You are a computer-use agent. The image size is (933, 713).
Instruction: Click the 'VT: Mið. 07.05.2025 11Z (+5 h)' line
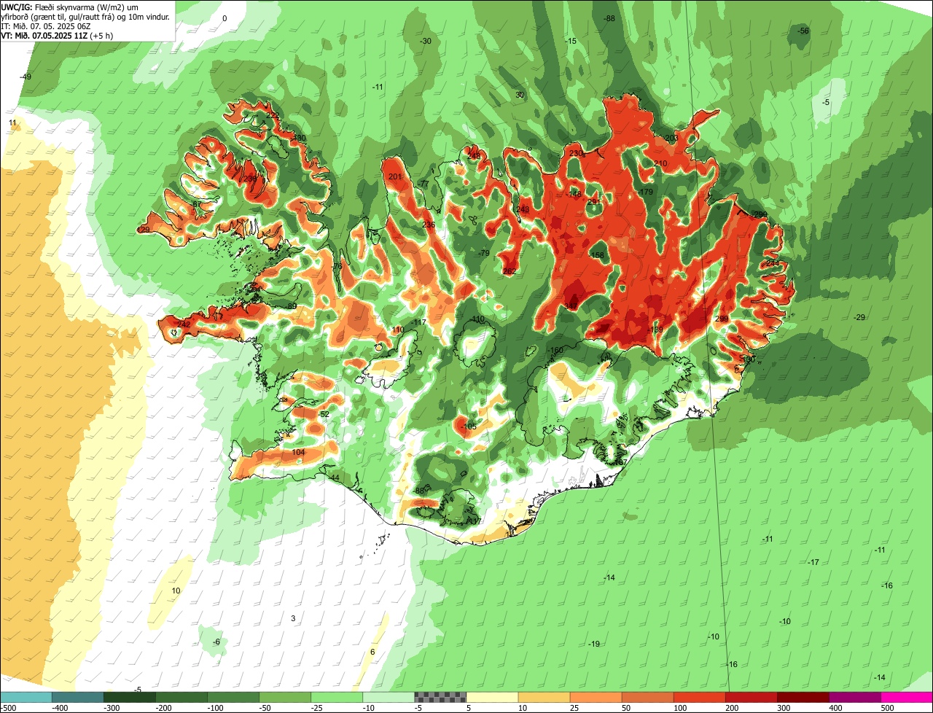pos(57,35)
